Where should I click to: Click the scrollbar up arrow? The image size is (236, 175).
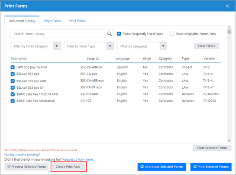[x=229, y=28]
